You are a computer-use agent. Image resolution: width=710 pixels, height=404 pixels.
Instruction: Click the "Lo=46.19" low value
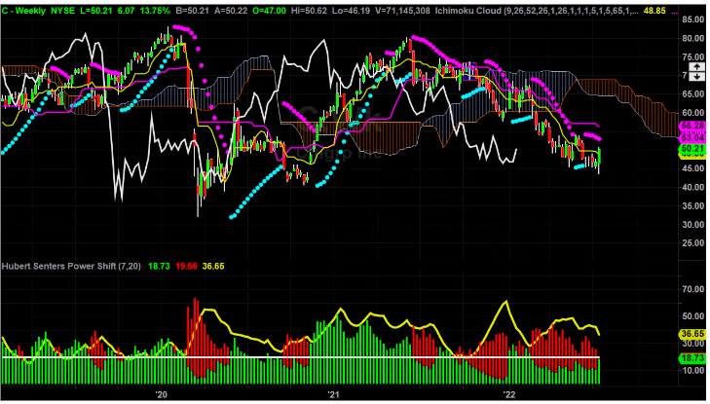point(352,10)
